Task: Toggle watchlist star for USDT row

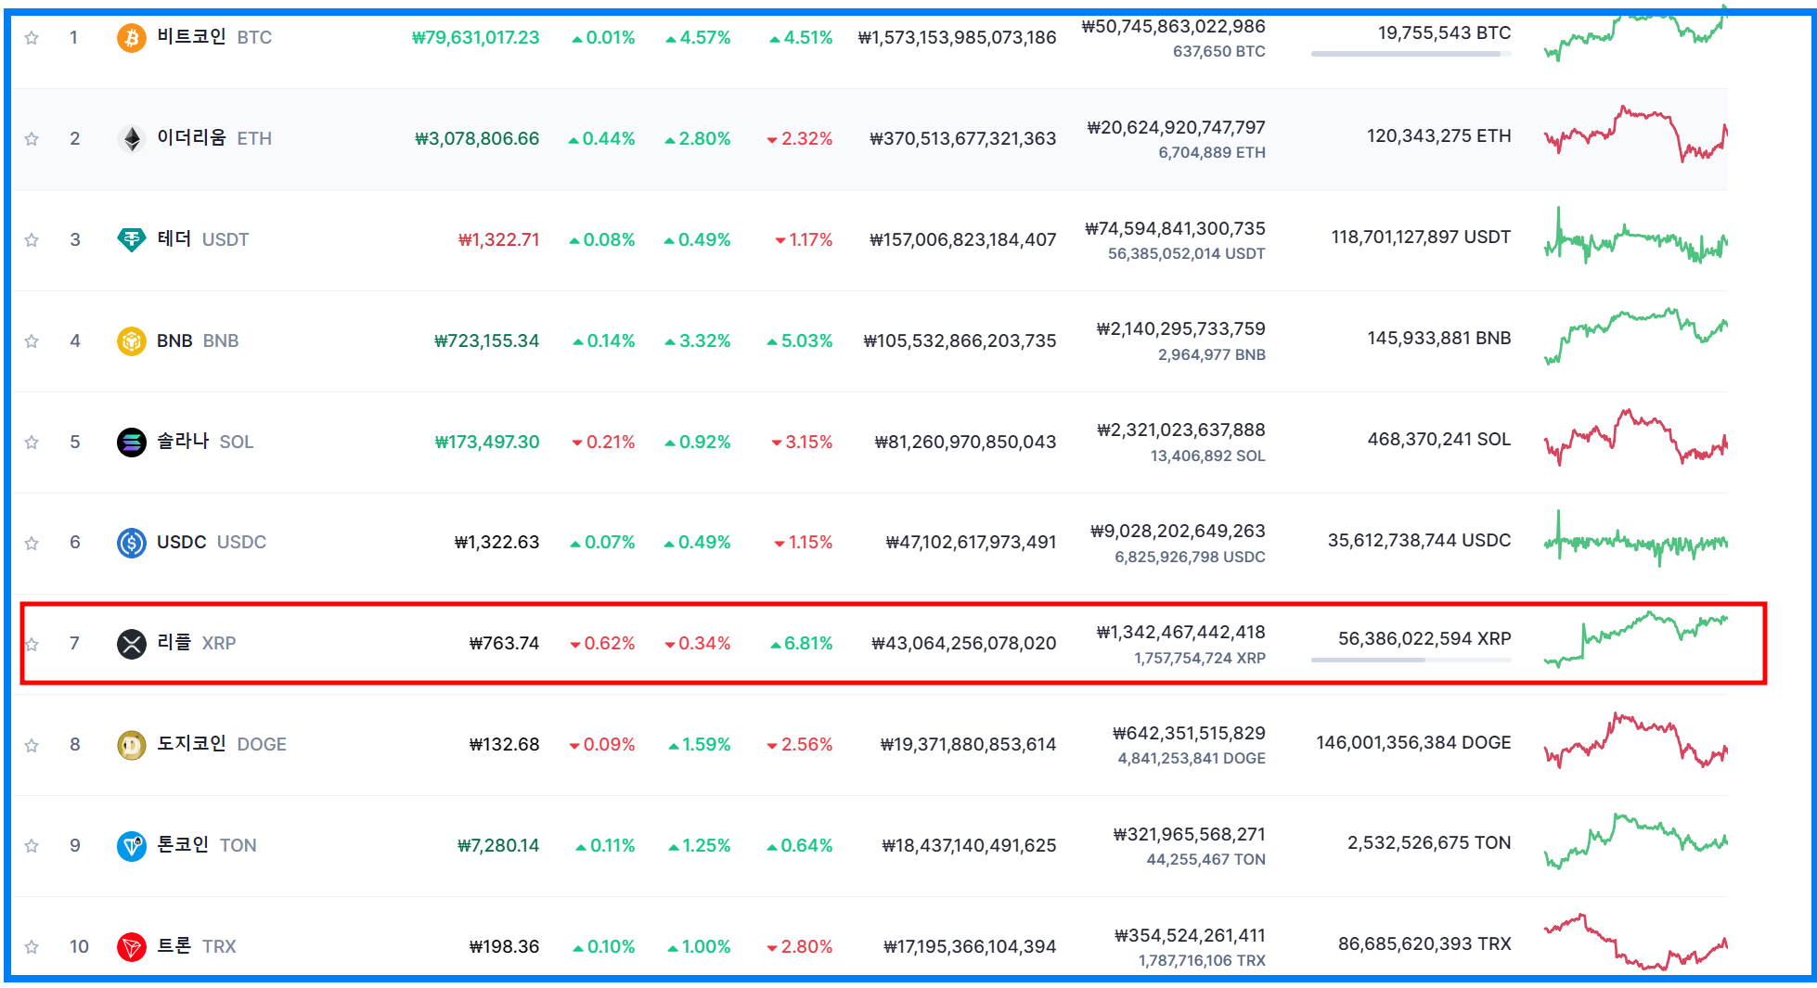Action: click(x=32, y=240)
